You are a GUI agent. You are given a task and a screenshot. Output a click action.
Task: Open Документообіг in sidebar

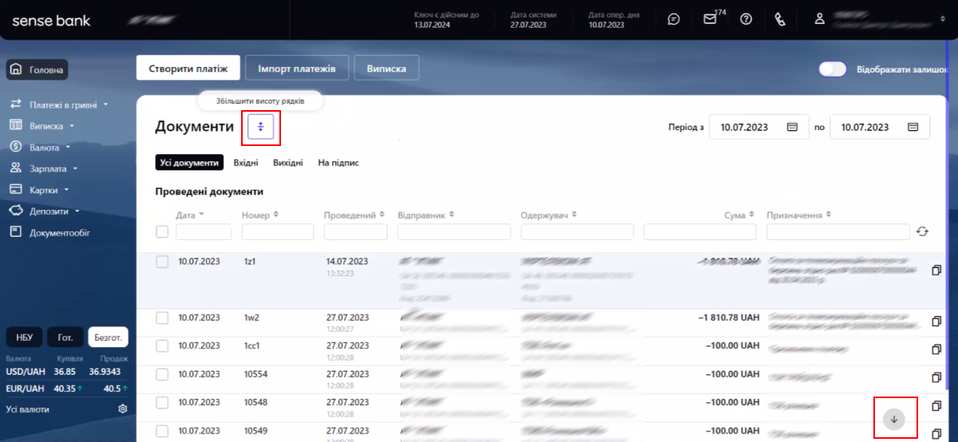click(x=50, y=233)
